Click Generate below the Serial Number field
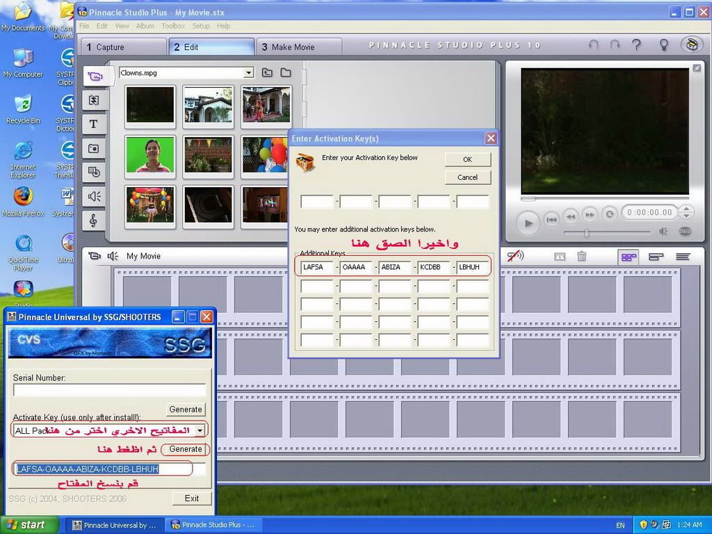Image resolution: width=712 pixels, height=534 pixels. coord(185,409)
